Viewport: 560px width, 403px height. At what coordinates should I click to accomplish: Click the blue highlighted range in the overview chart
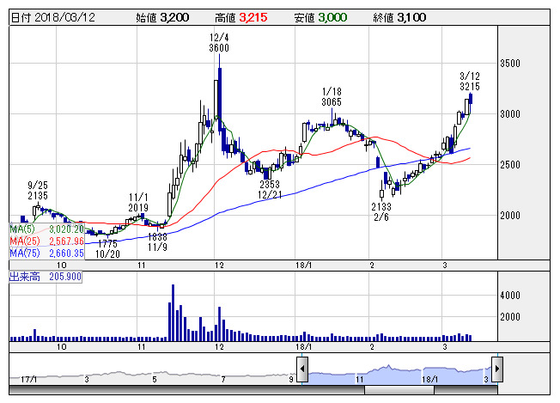pyautogui.click(x=399, y=372)
